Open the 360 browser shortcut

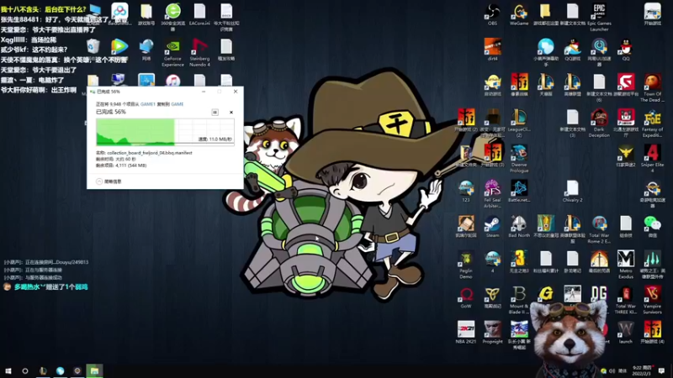[173, 12]
